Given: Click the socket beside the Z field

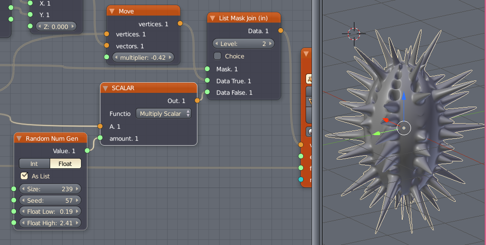Looking at the screenshot, I should [x=30, y=26].
